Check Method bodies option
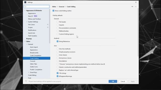Screen dimensions: 161x90 (58, 31)
